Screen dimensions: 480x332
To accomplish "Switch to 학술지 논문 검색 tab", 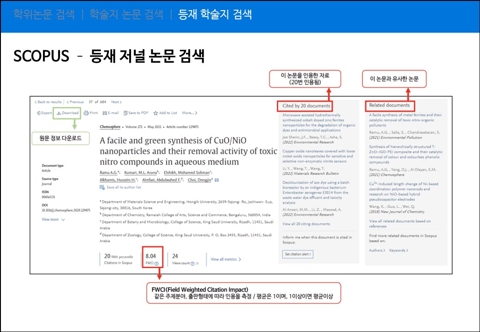I will [x=126, y=14].
